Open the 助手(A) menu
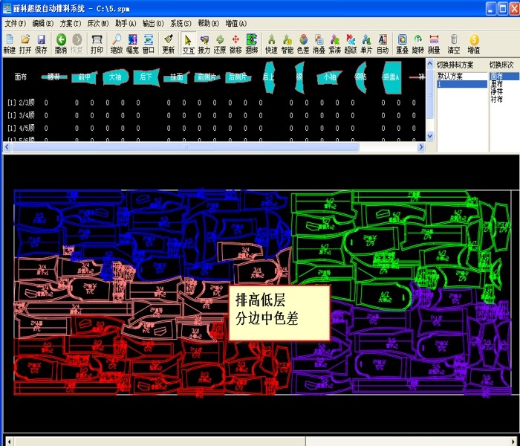The image size is (520, 446). pyautogui.click(x=126, y=24)
